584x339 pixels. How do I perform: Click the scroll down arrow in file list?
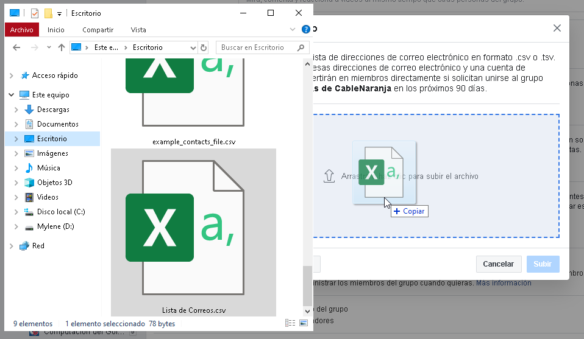307,312
